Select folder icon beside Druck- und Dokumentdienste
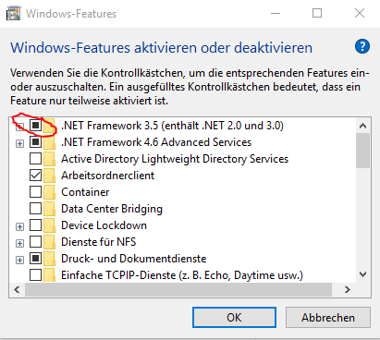Image resolution: width=380 pixels, height=340 pixels. coord(49,259)
